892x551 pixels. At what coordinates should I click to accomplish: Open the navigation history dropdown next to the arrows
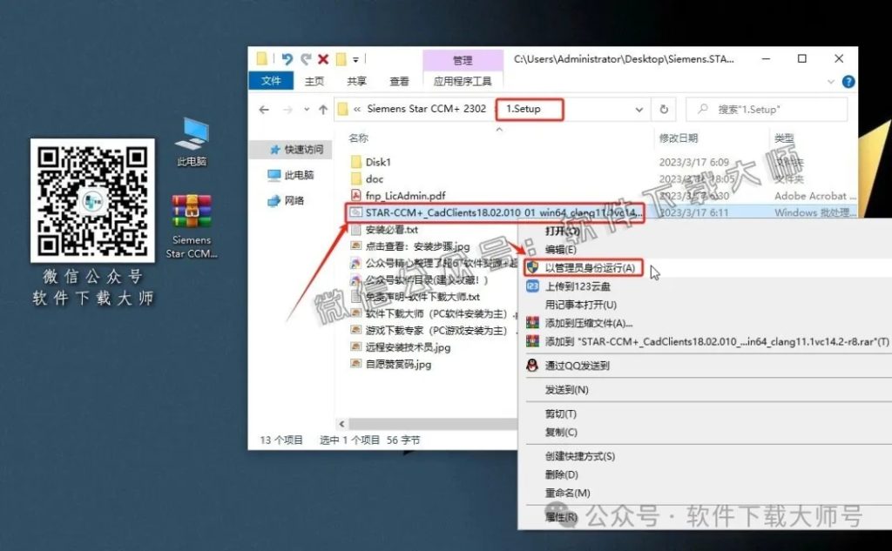305,110
